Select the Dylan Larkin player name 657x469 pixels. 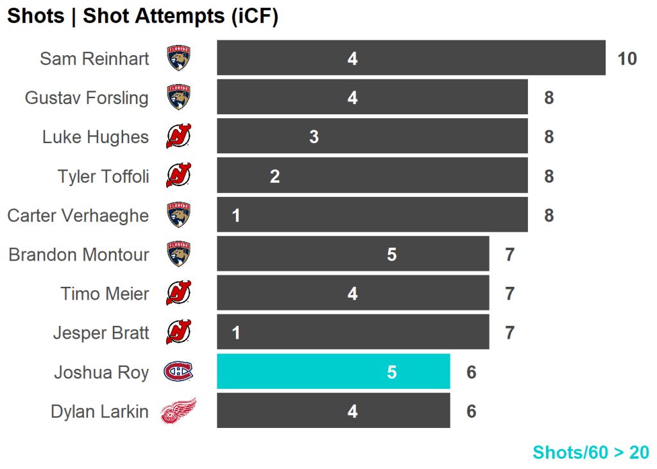click(99, 411)
